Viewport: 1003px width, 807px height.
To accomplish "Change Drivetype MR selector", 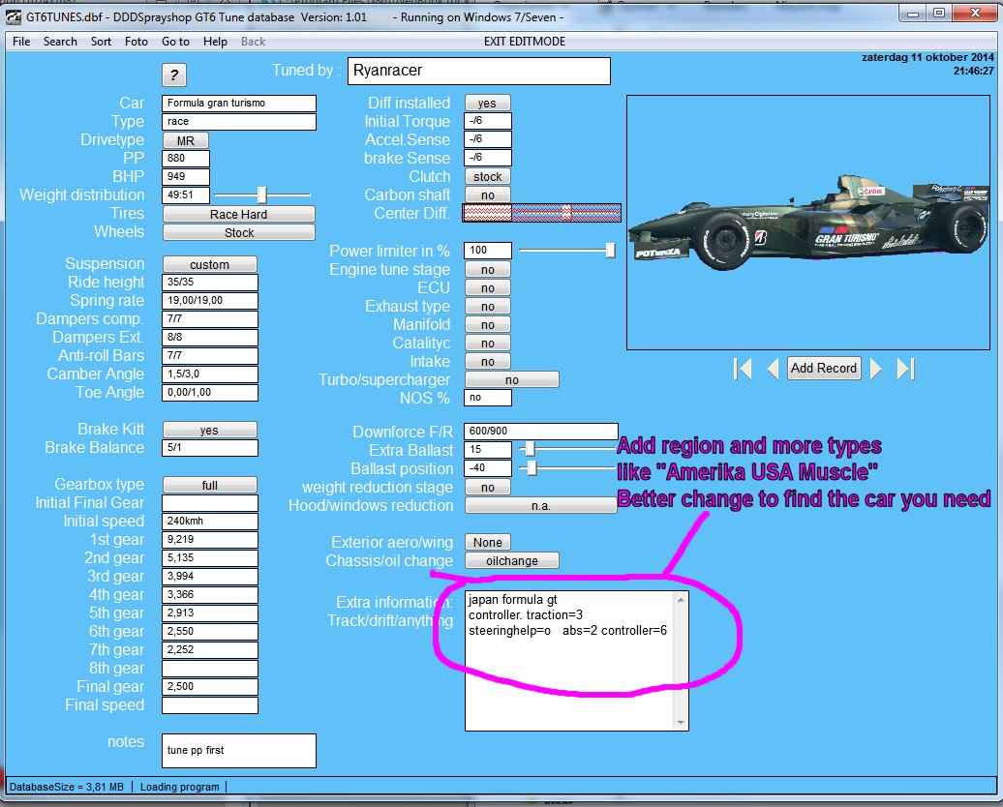I will point(186,140).
